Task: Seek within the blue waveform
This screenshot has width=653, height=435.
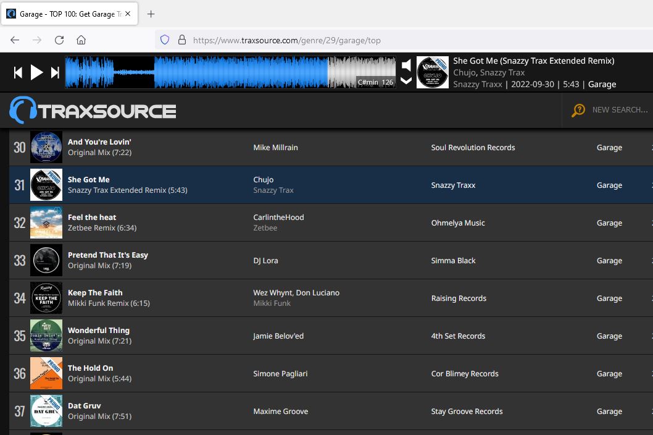Action: [230, 72]
